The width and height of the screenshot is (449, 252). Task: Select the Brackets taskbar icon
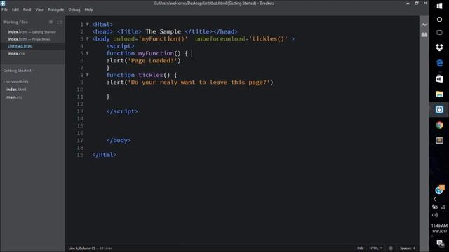(x=439, y=109)
